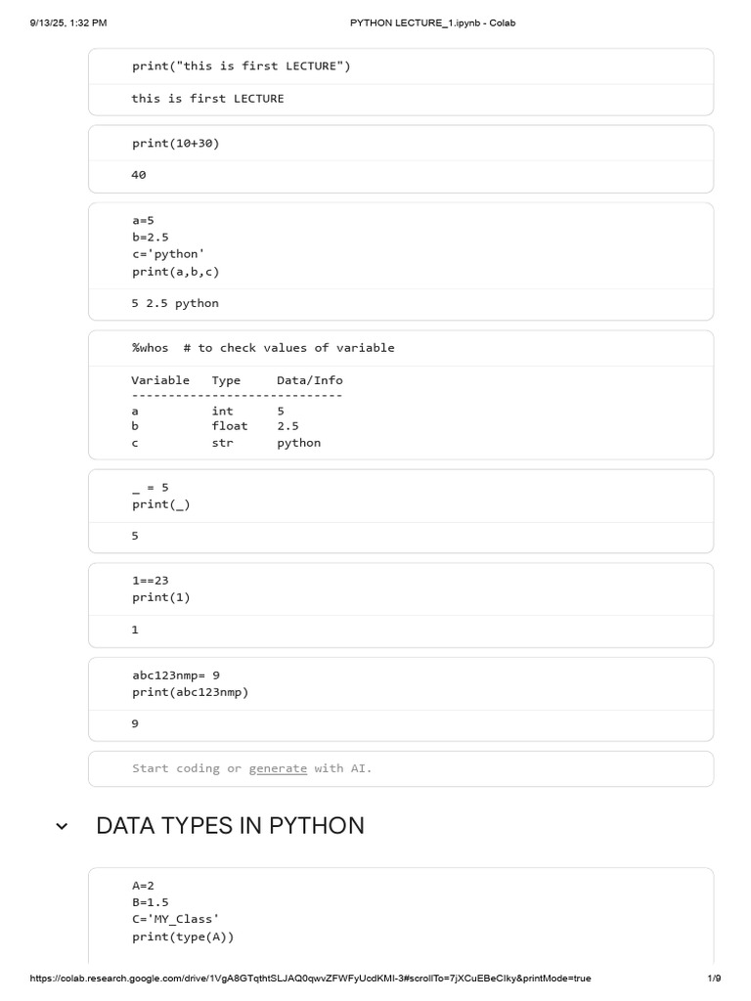Click the output value 40
Viewport: 751px width, 1001px height.
139,175
